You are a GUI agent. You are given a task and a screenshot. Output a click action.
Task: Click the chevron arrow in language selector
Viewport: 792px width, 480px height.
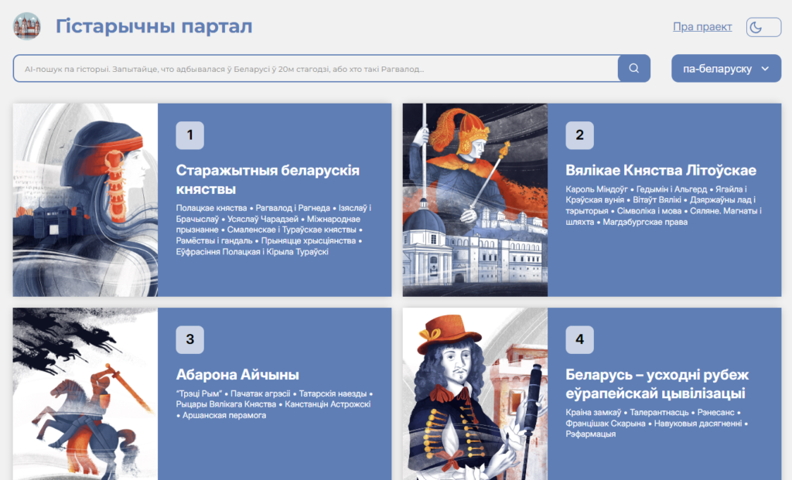(x=765, y=69)
